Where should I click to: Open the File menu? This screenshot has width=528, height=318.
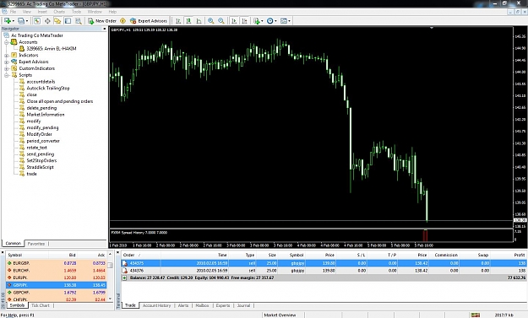click(x=13, y=12)
